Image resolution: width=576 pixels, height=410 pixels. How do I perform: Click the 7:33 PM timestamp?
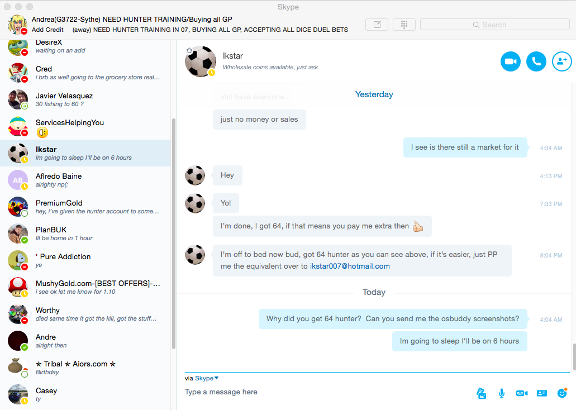(x=551, y=204)
